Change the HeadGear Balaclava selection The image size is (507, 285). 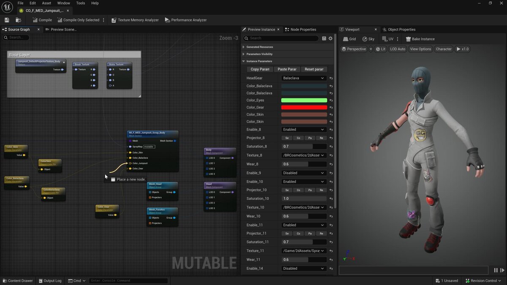click(x=303, y=78)
